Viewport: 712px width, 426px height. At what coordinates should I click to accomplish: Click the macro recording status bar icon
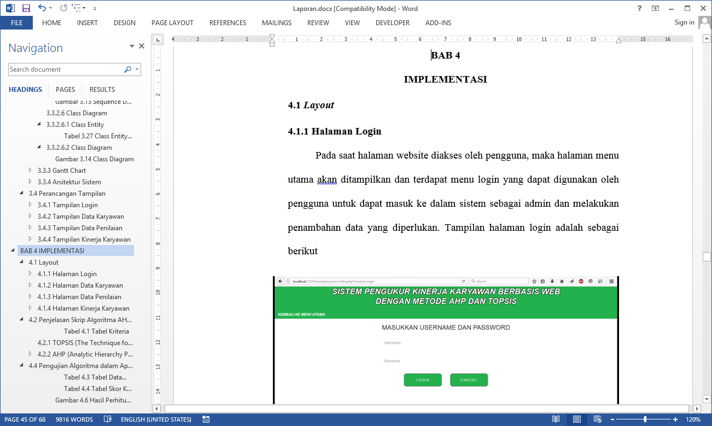click(206, 419)
